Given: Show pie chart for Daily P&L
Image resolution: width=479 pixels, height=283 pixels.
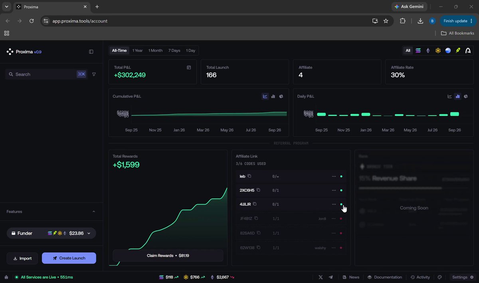Looking at the screenshot, I should point(466,96).
